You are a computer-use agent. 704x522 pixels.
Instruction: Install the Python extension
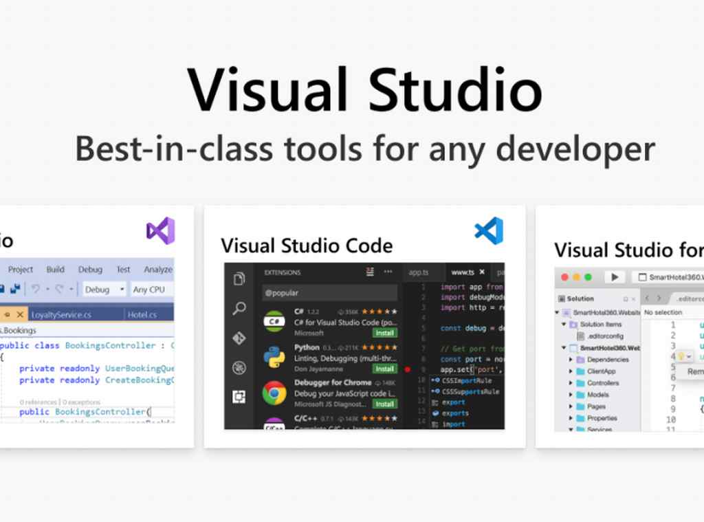[x=384, y=369]
